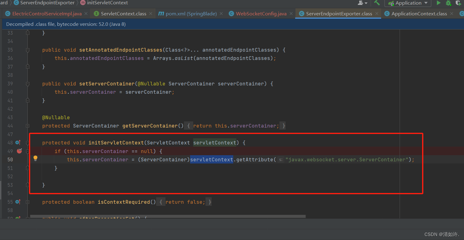
Task: Expand folded block '{ return false; }'
Action: point(184,202)
